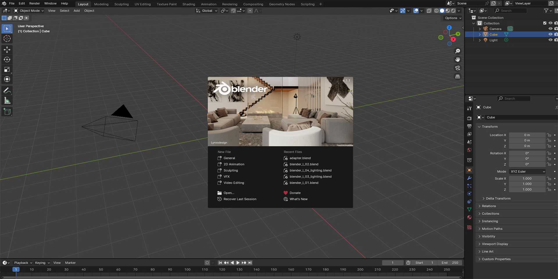The image size is (558, 279).
Task: Click Open... on the splash screen
Action: [x=229, y=193]
